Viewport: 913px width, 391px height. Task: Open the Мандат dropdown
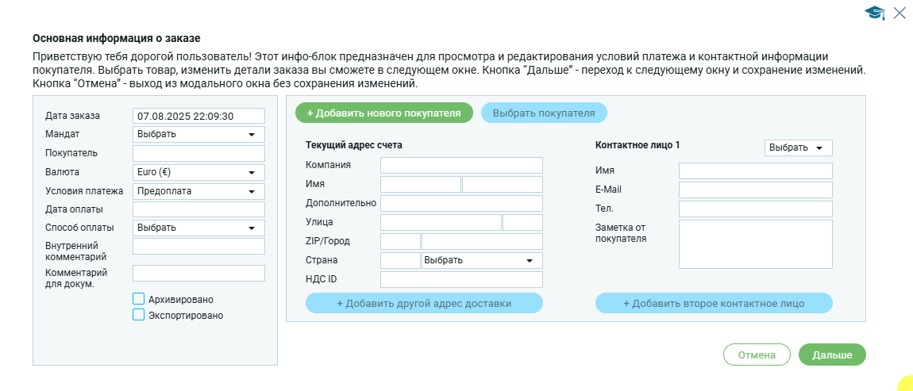(x=198, y=134)
